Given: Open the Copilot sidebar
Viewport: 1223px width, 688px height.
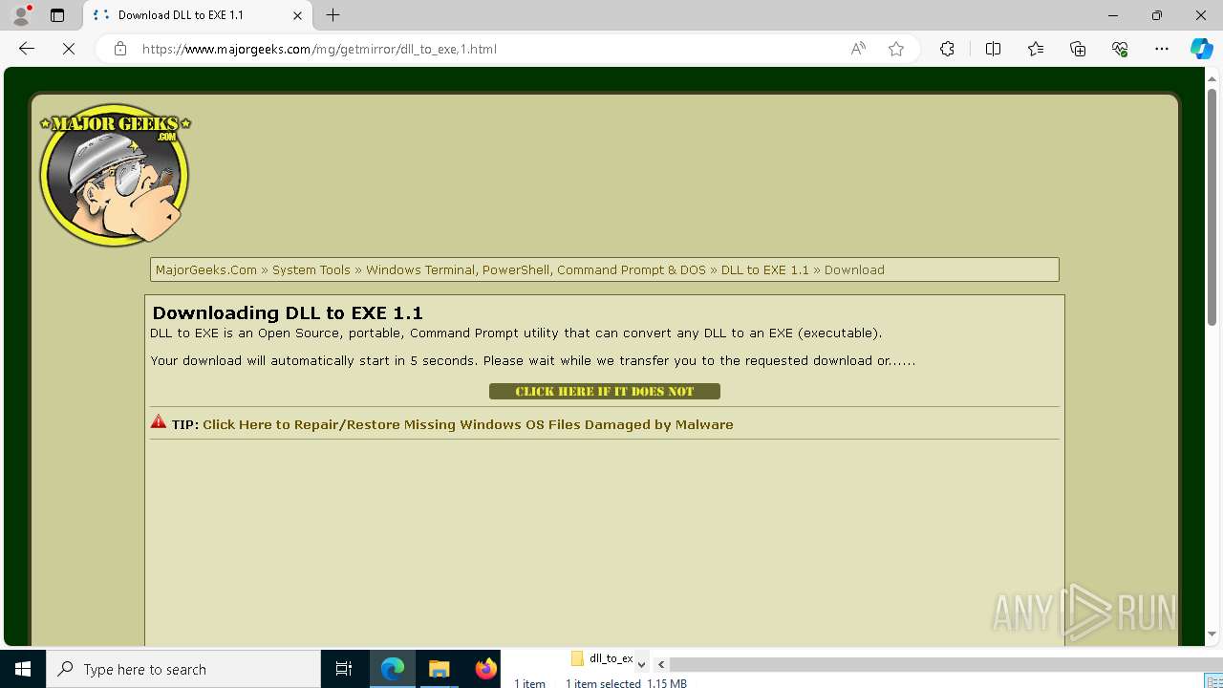Looking at the screenshot, I should (x=1202, y=49).
